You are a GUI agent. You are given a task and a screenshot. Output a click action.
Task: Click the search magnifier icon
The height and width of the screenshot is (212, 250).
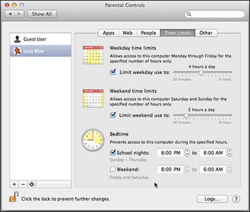click(x=189, y=14)
